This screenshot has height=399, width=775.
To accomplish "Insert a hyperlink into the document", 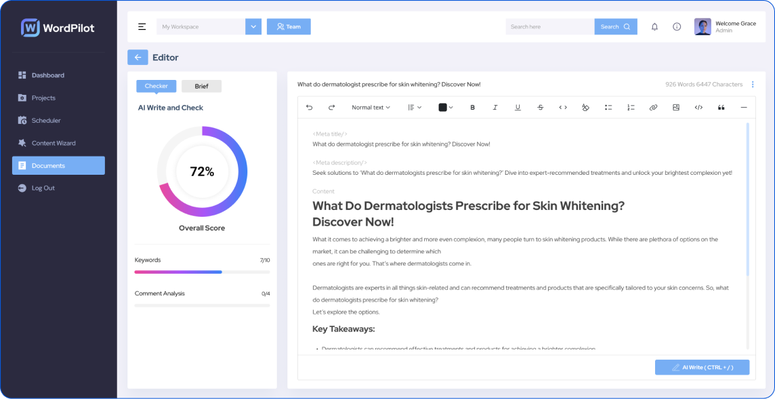I will pyautogui.click(x=653, y=106).
